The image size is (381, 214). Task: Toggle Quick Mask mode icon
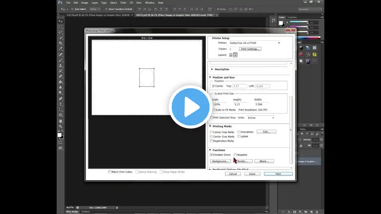61,142
